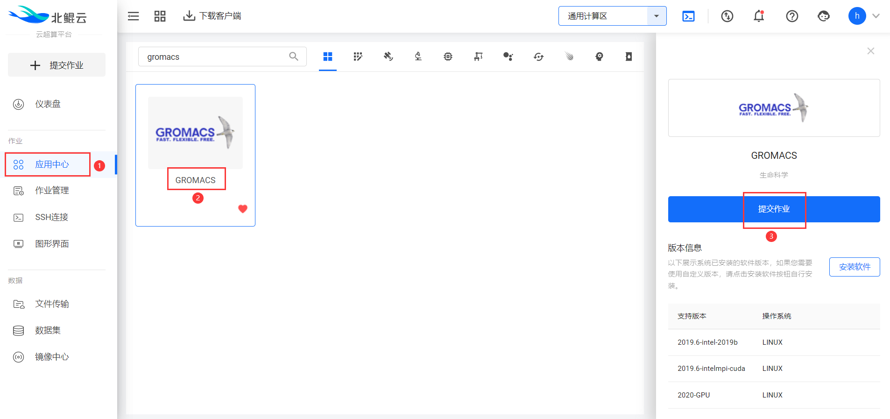Click the blue 提交作业 button in detail panel
This screenshot has height=419, width=890.
point(774,209)
